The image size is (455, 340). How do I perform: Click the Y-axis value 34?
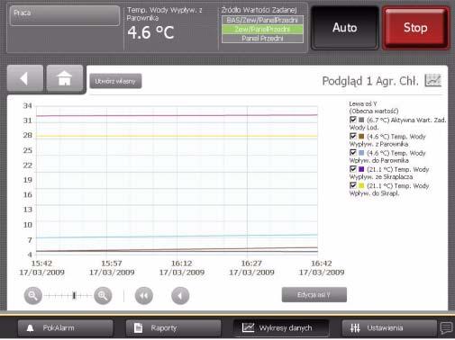click(28, 105)
